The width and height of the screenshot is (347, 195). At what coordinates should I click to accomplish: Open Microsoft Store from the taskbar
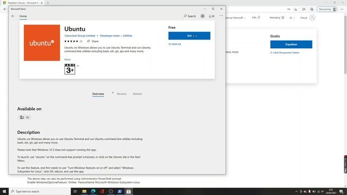tap(128, 191)
